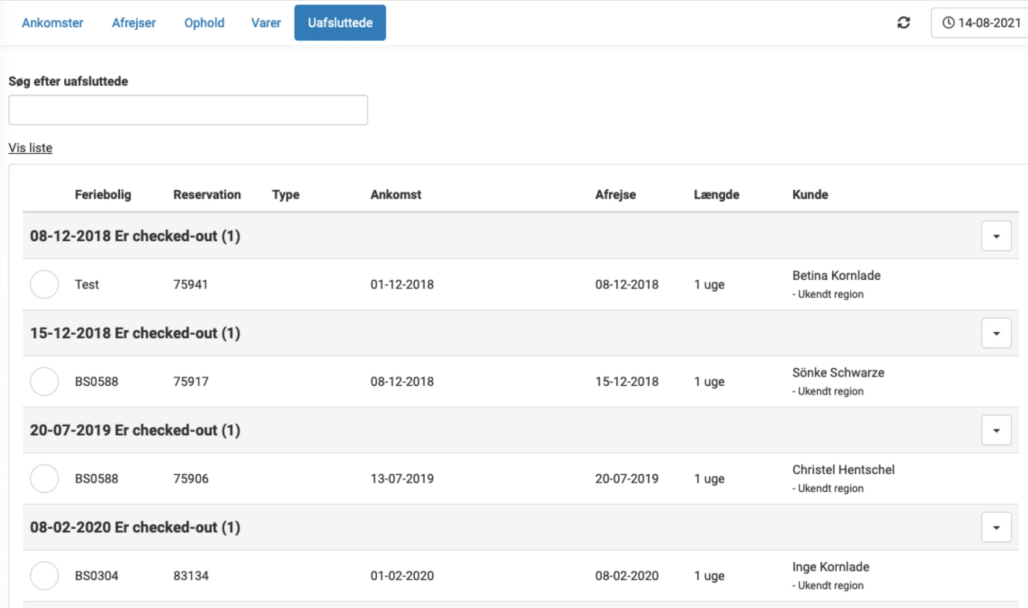
Task: Switch to the Afrejser tab
Action: pos(134,23)
